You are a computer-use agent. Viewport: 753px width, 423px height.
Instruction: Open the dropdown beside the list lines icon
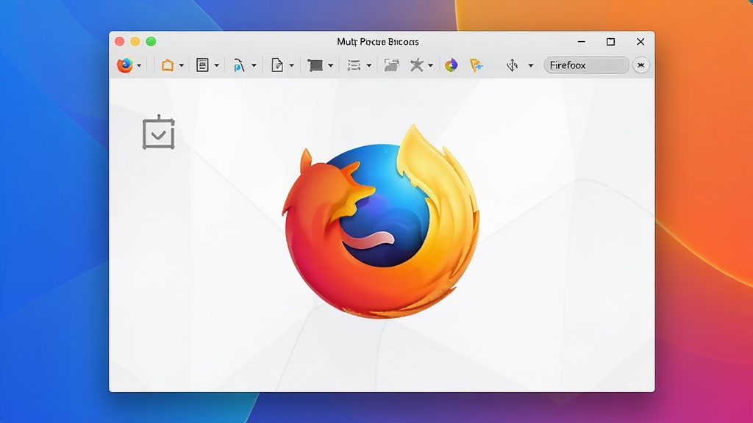point(369,65)
